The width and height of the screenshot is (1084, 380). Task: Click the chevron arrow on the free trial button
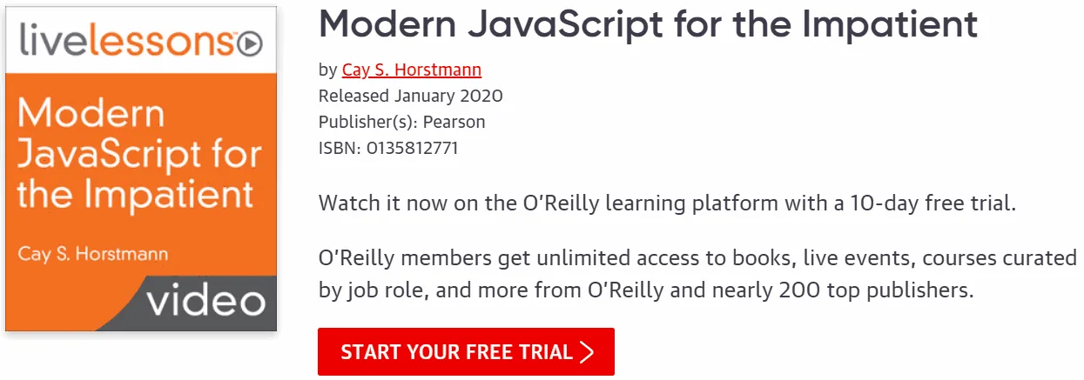pos(587,352)
